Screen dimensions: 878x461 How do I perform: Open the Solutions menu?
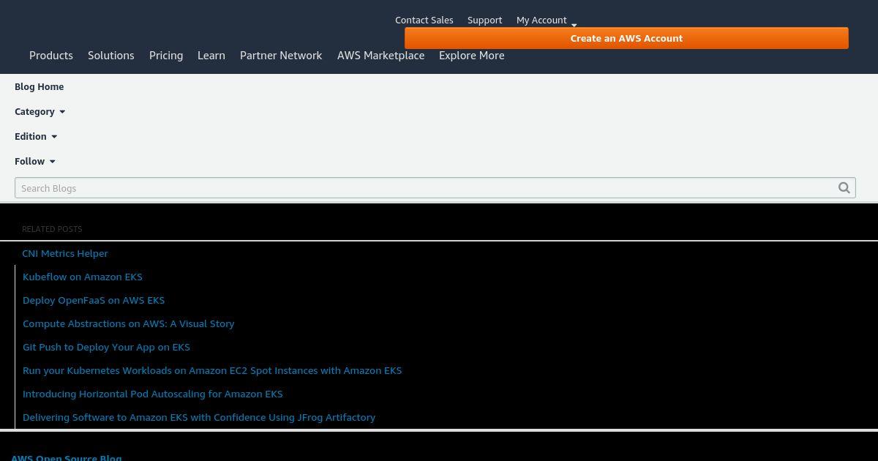111,56
